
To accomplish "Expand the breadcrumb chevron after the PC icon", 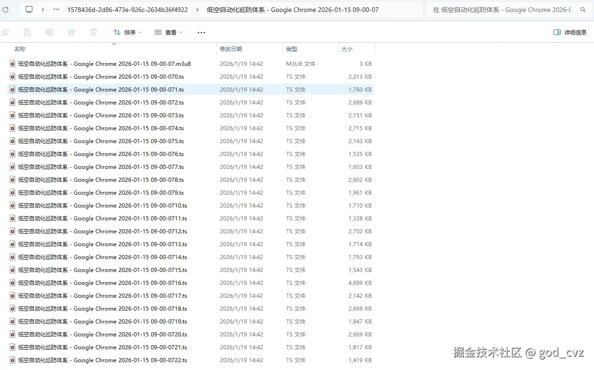I will tap(43, 9).
